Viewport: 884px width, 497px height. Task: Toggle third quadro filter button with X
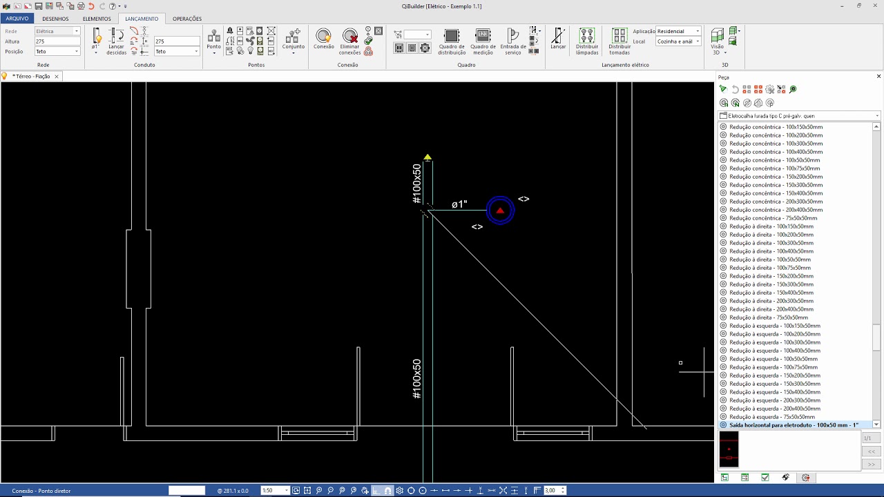click(425, 48)
